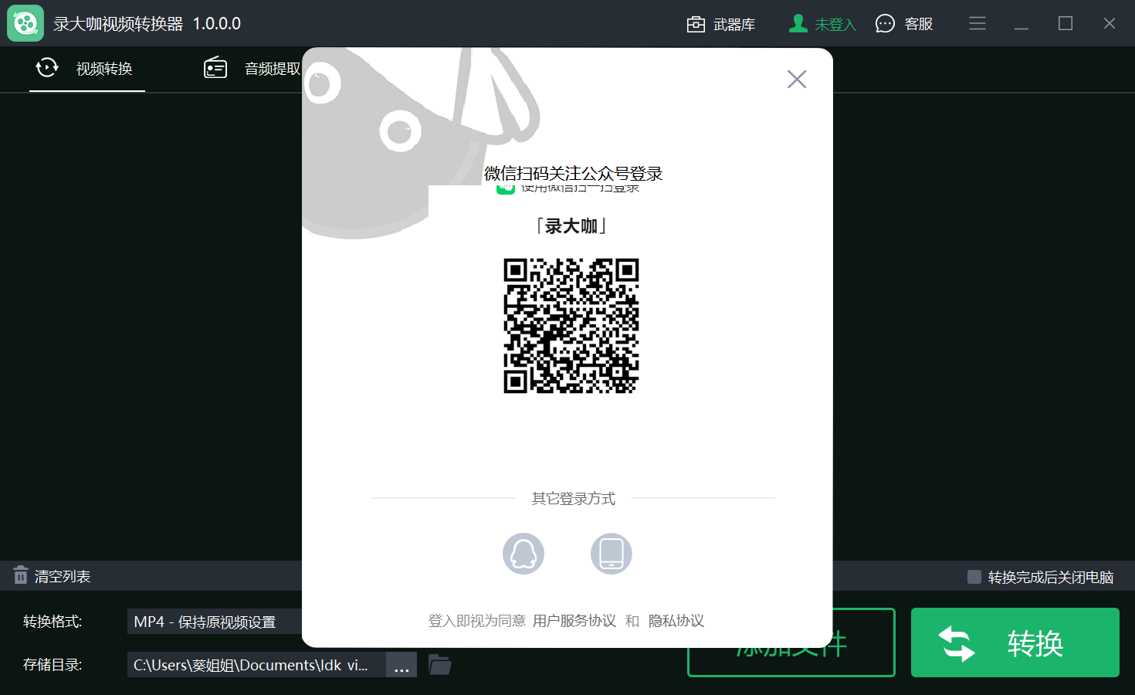Open the 转换格式 MP4 dropdown
Viewport: 1135px width, 695px height.
215,622
